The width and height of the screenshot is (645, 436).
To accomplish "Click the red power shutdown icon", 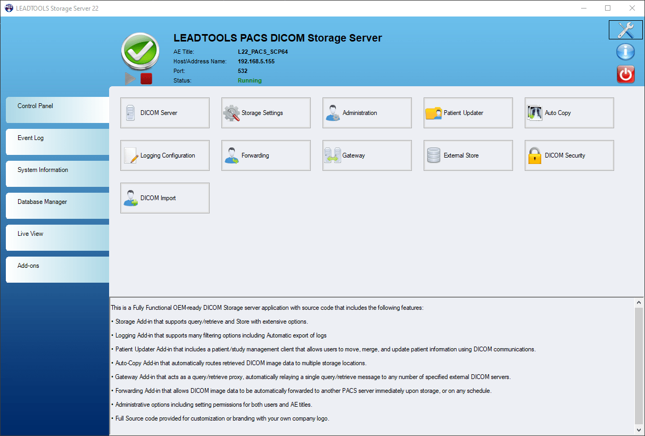I will point(625,74).
